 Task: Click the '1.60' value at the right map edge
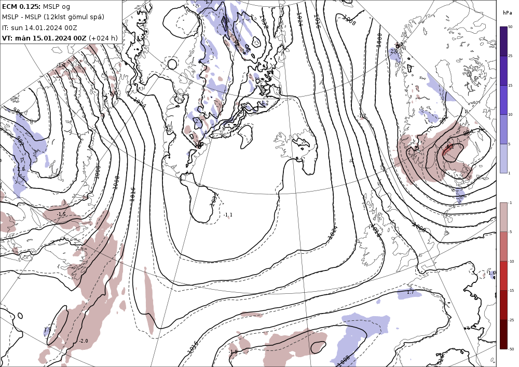tap(492, 273)
